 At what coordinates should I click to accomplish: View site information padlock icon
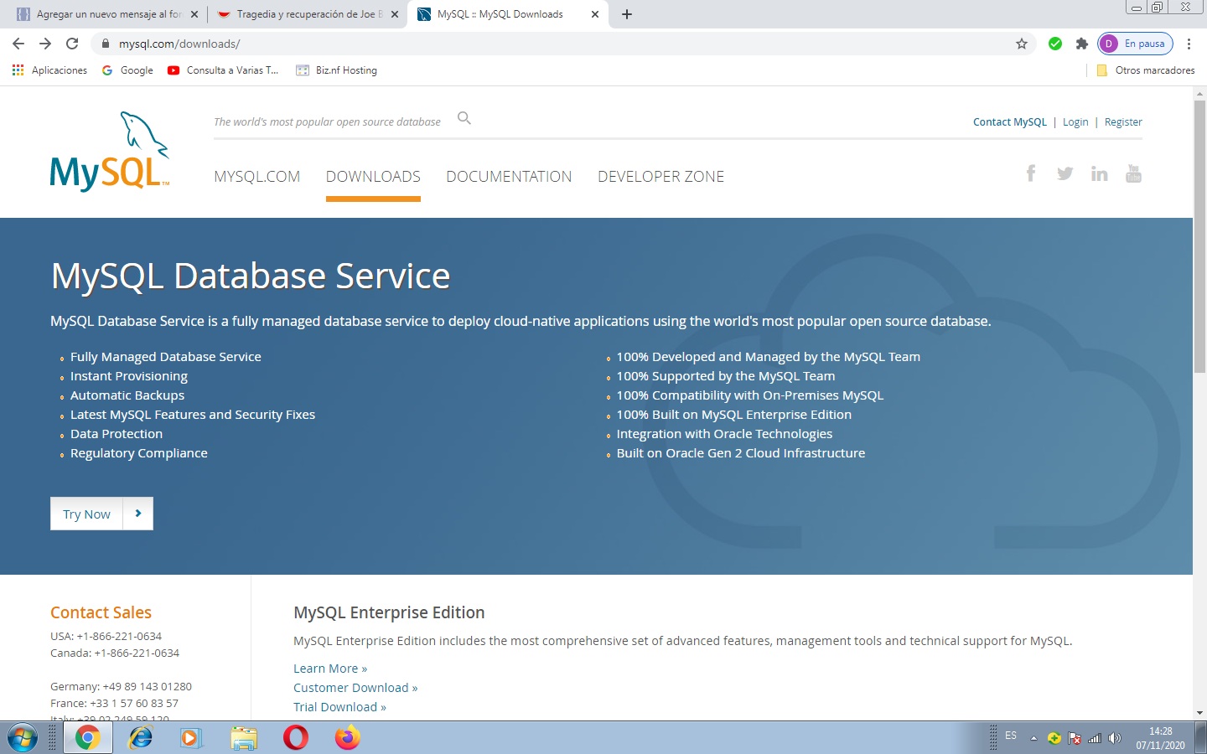(x=106, y=44)
